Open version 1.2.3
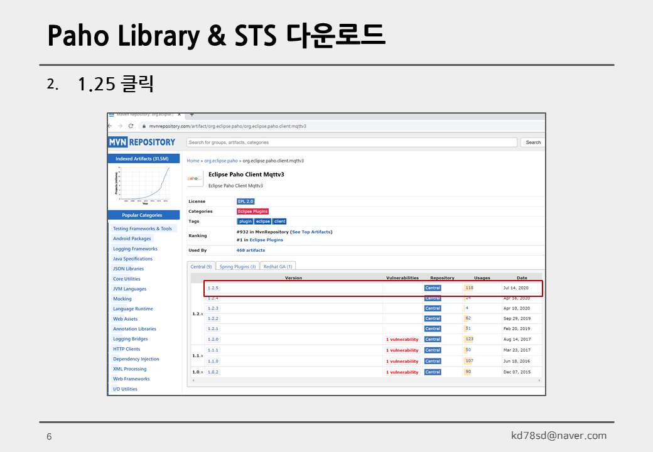 (x=213, y=308)
